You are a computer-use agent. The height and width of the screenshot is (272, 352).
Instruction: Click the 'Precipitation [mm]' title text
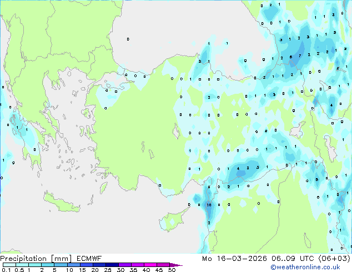pos(36,259)
